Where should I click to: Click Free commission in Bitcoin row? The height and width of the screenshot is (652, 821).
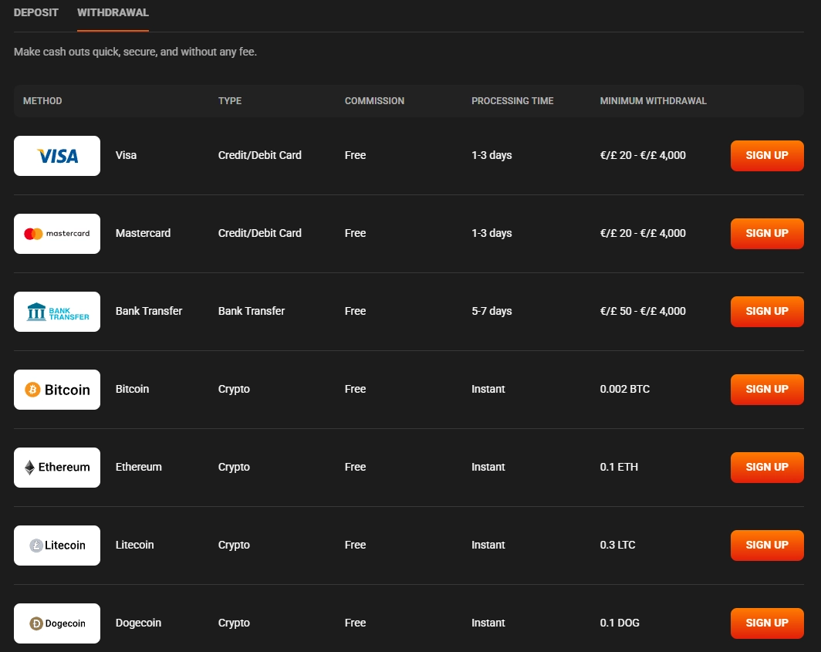[x=355, y=389]
